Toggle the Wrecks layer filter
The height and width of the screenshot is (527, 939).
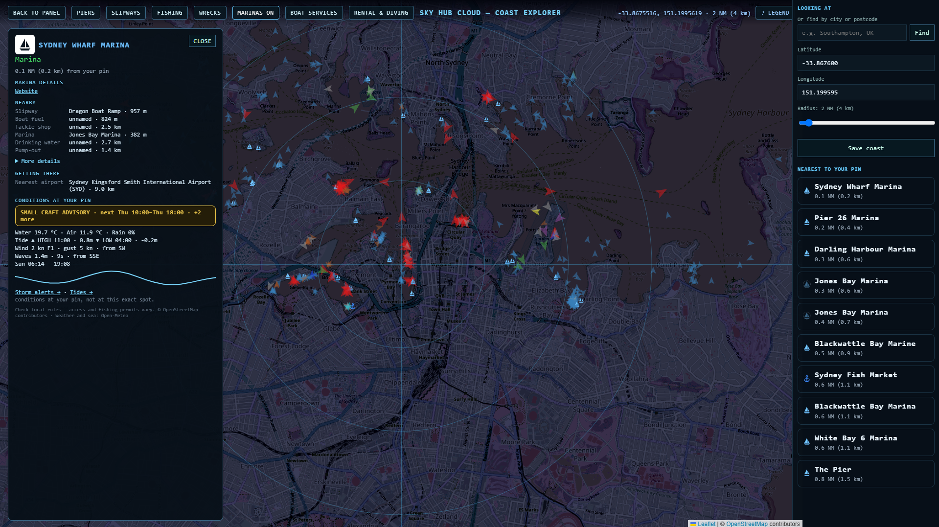tap(209, 13)
